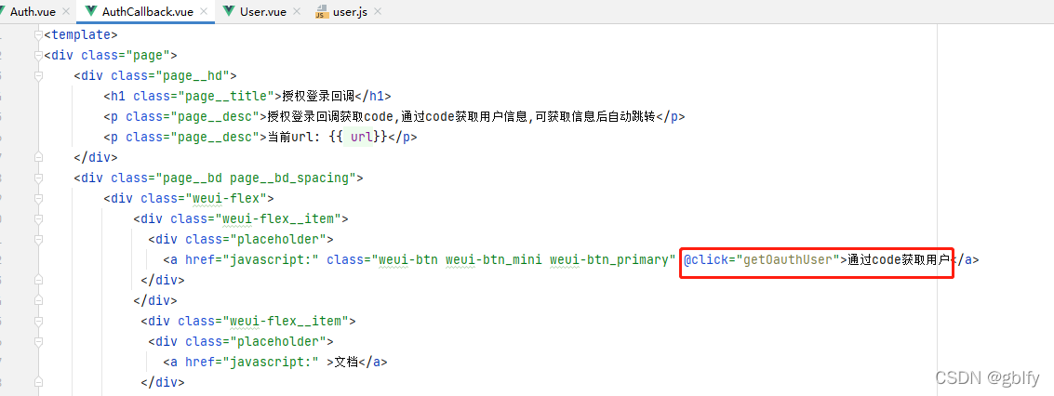This screenshot has height=396, width=1054.
Task: Place cursor on the h1 text 授权登录回调
Action: pos(319,96)
